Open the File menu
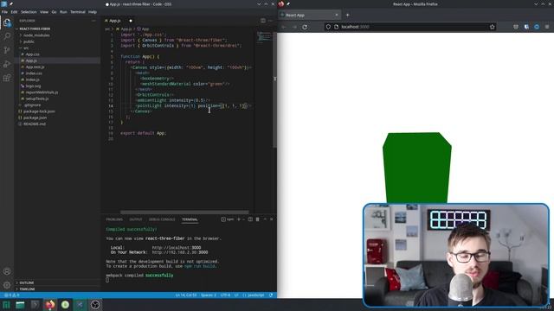The width and height of the screenshot is (554, 311). (x=4, y=12)
